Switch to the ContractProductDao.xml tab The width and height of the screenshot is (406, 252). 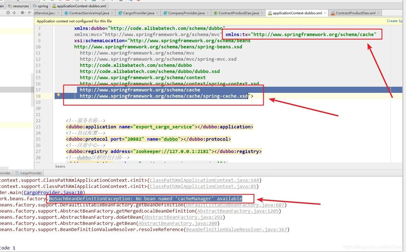pos(356,13)
